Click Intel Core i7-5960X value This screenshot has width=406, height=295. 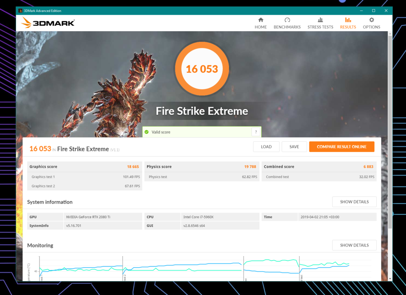click(x=198, y=217)
